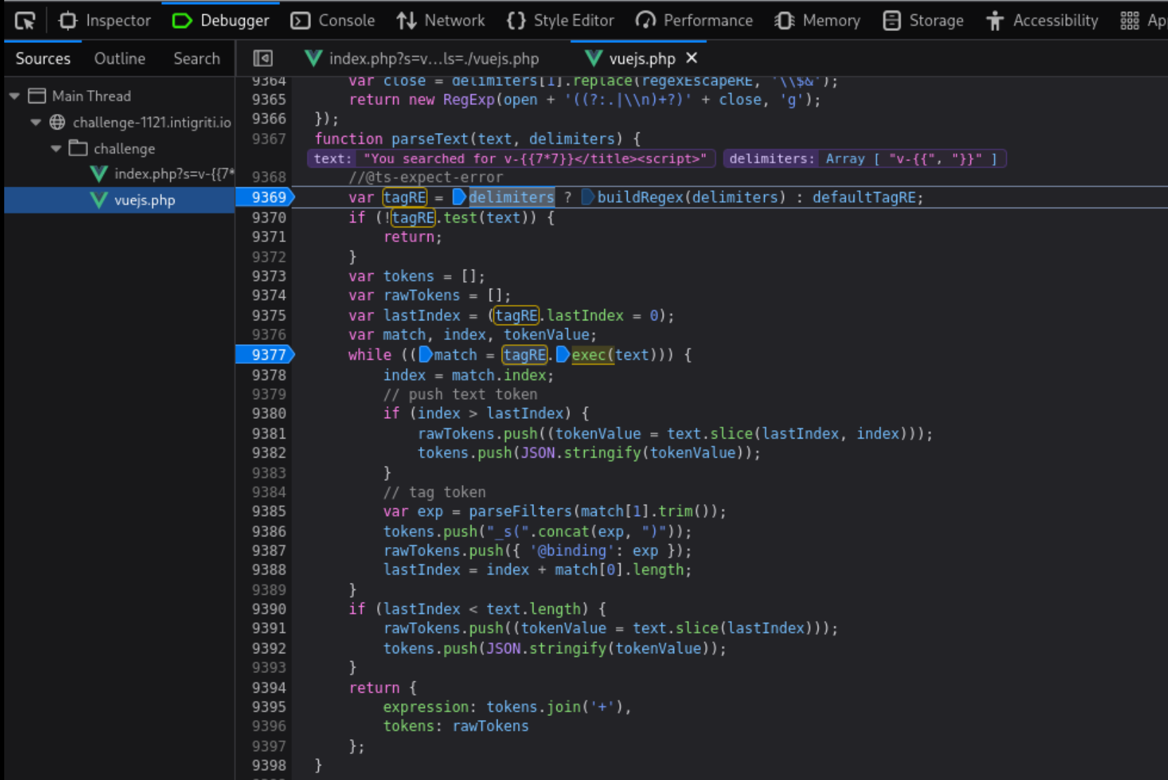Click the Network arrows icon
This screenshot has width=1168, height=780.
click(406, 21)
